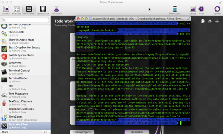Open the General preferences tab
Screen dimensions: 223x134
click(6, 10)
